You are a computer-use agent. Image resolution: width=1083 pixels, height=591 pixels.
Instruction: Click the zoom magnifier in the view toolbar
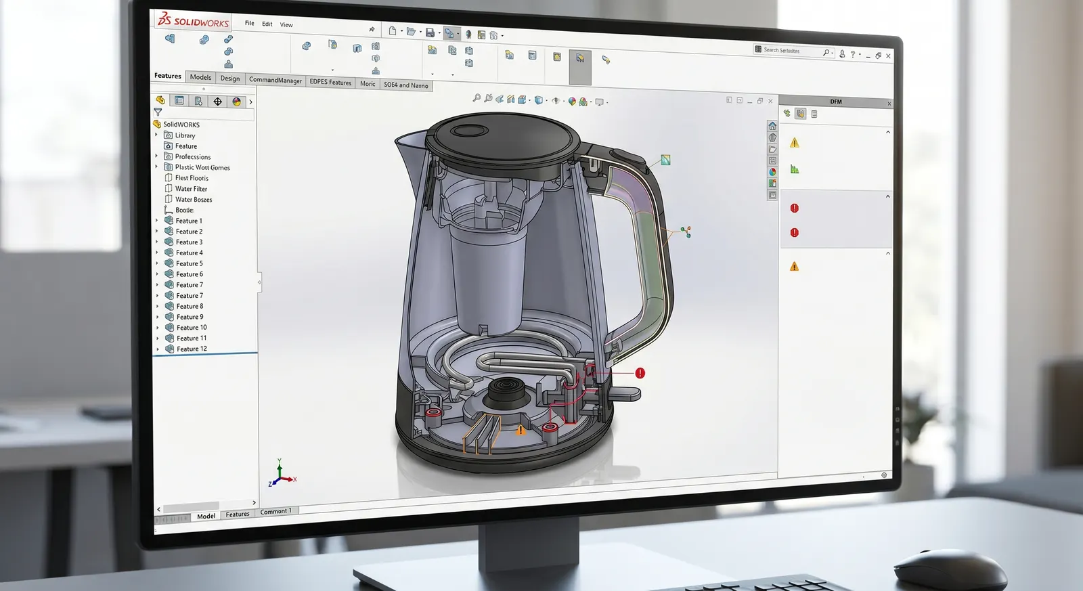pyautogui.click(x=477, y=98)
